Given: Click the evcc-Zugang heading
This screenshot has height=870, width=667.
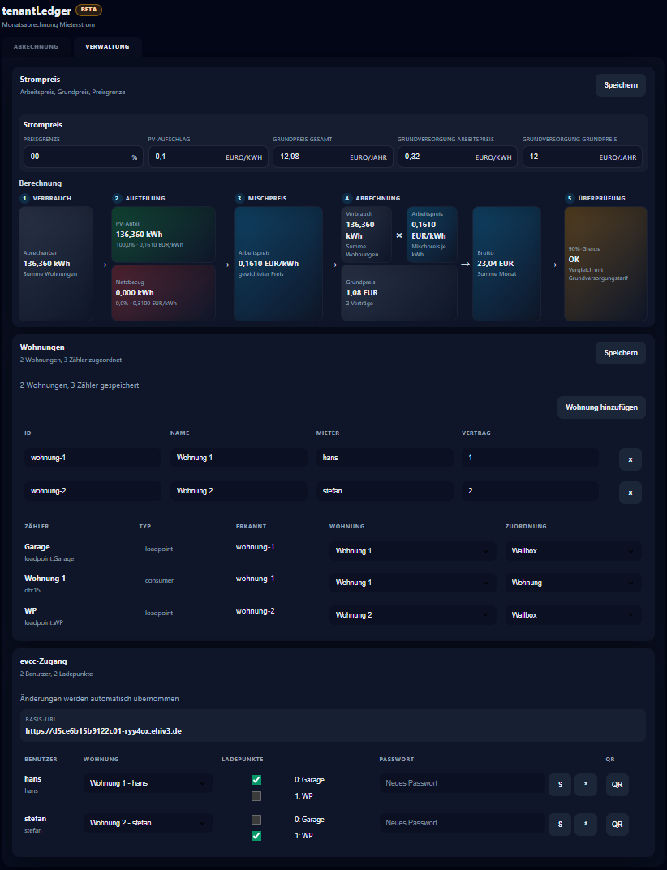Looking at the screenshot, I should pyautogui.click(x=43, y=661).
